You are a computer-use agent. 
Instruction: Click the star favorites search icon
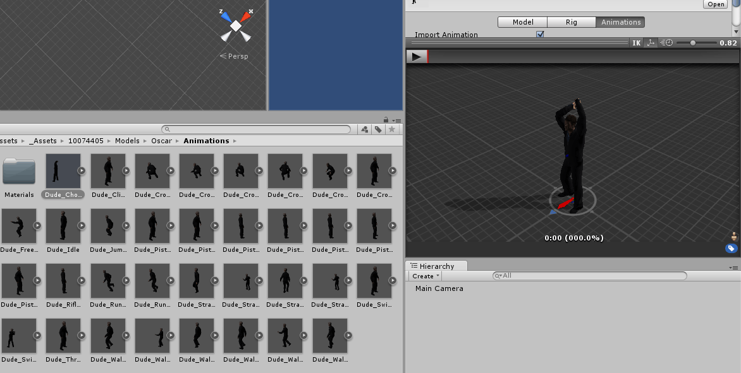(x=392, y=129)
